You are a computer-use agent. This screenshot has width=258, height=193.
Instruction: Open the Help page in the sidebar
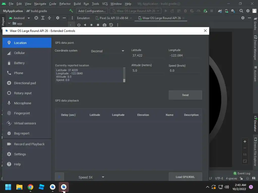27,164
